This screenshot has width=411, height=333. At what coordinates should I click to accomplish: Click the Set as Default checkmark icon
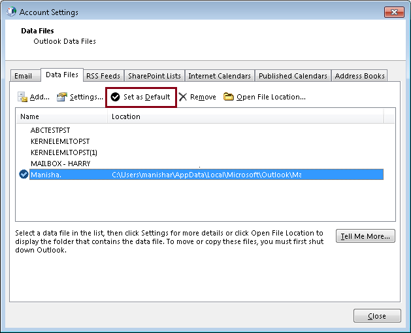[115, 97]
